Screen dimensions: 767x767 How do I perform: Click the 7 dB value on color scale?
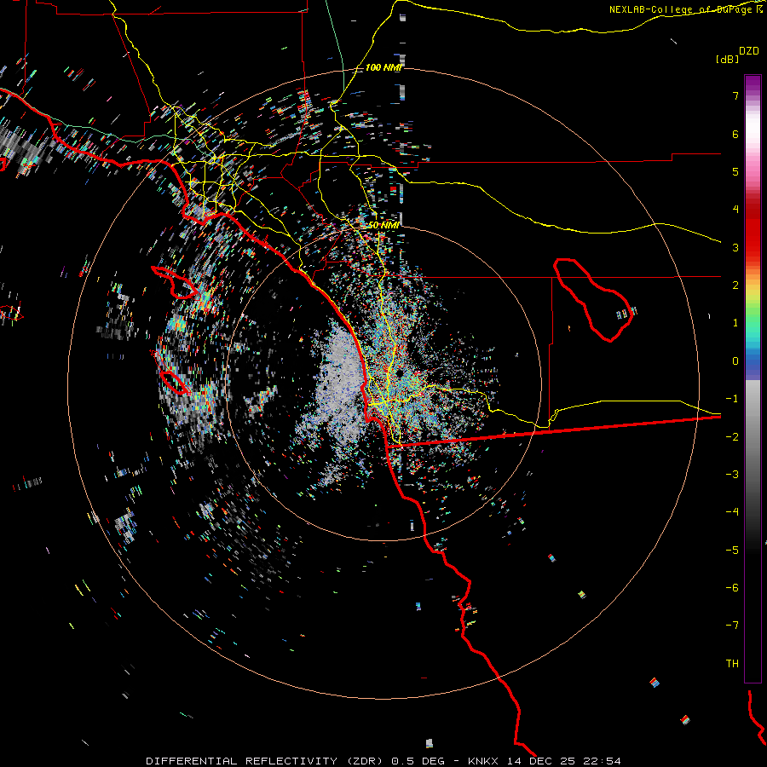(x=735, y=95)
